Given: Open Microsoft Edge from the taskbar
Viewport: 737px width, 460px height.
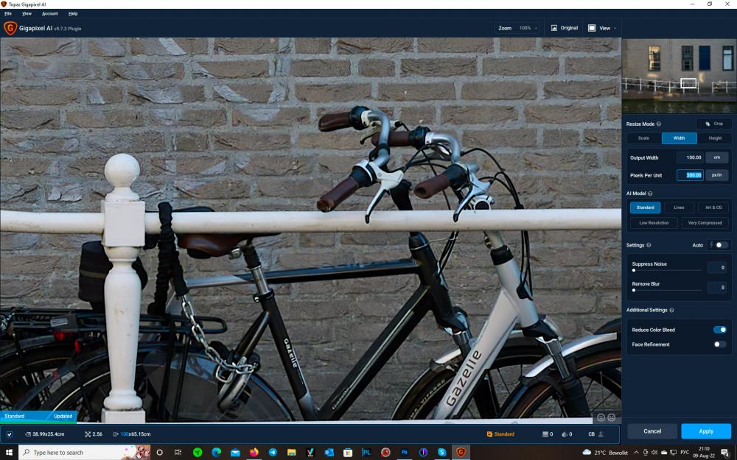Looking at the screenshot, I should tap(216, 453).
